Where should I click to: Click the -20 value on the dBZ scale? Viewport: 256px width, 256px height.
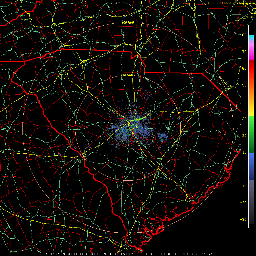[243, 203]
